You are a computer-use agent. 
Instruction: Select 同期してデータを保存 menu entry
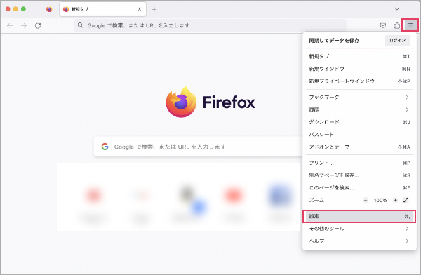click(x=334, y=40)
